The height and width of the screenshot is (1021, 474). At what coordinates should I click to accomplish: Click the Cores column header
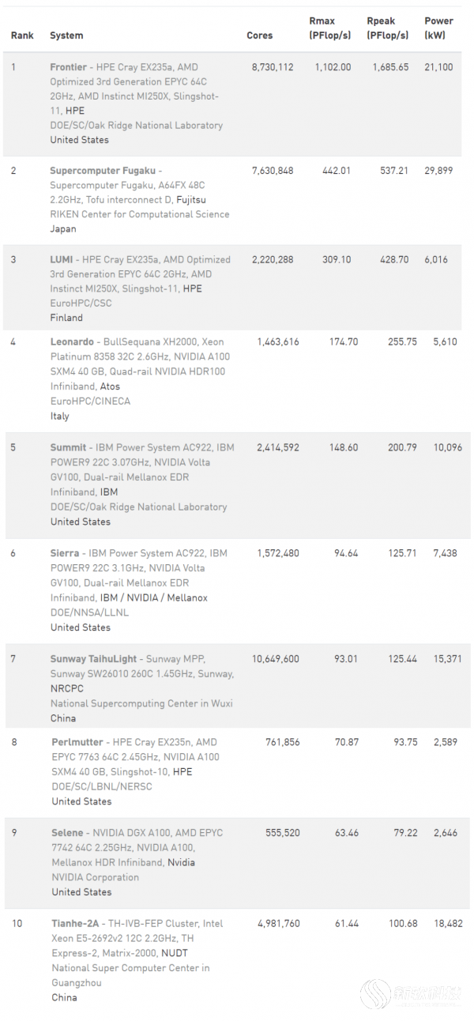[260, 36]
